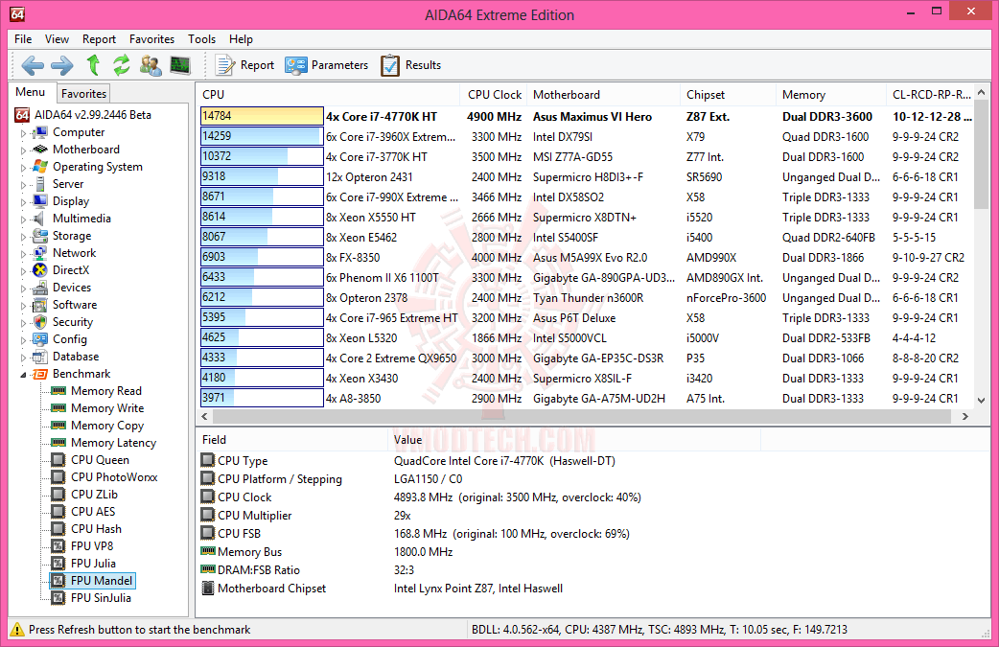
Task: Select the 14784 score result bar
Action: [x=262, y=116]
